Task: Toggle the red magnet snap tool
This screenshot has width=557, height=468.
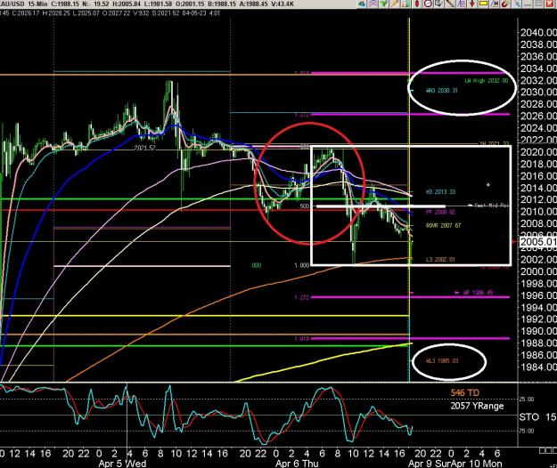Action: point(505,4)
